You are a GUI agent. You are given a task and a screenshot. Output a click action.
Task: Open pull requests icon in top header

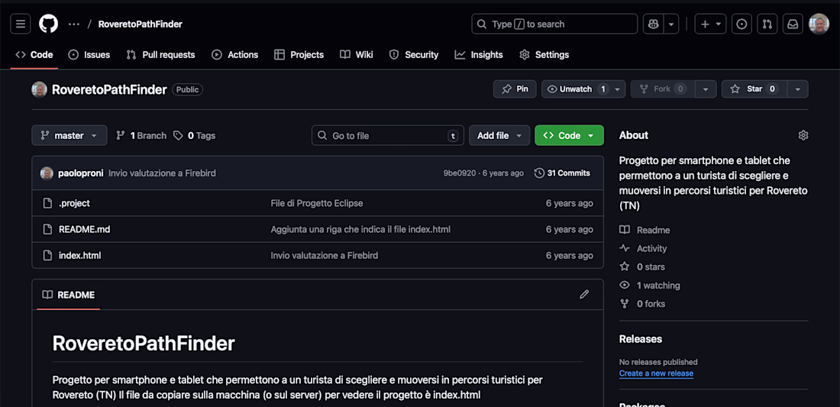click(767, 24)
